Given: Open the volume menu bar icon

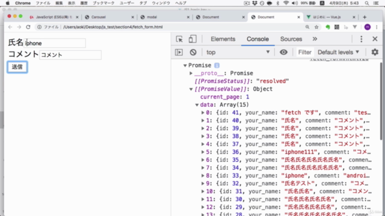Looking at the screenshot, I should [x=295, y=3].
